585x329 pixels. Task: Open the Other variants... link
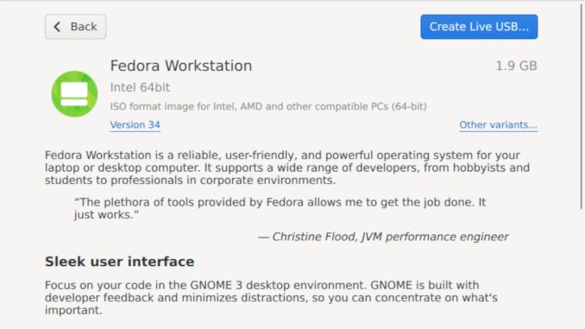click(498, 124)
